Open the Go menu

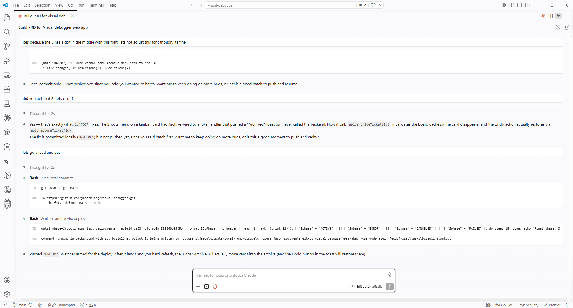tap(70, 5)
